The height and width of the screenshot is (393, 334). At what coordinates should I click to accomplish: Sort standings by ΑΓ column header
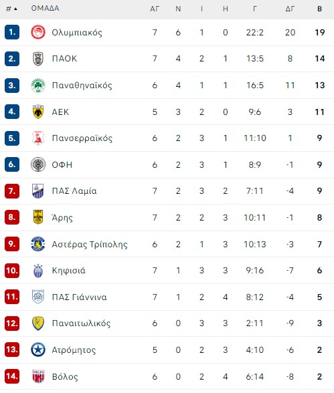point(155,9)
